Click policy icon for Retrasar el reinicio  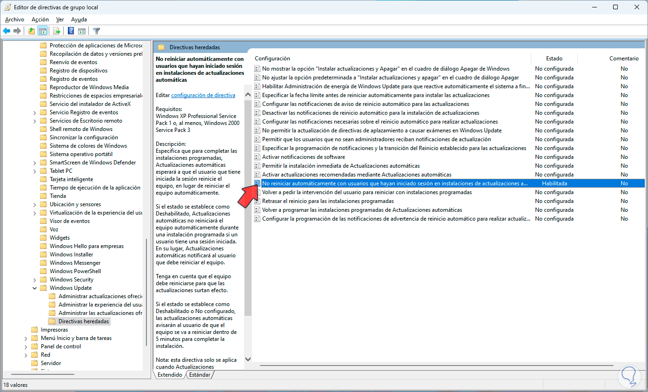point(258,201)
